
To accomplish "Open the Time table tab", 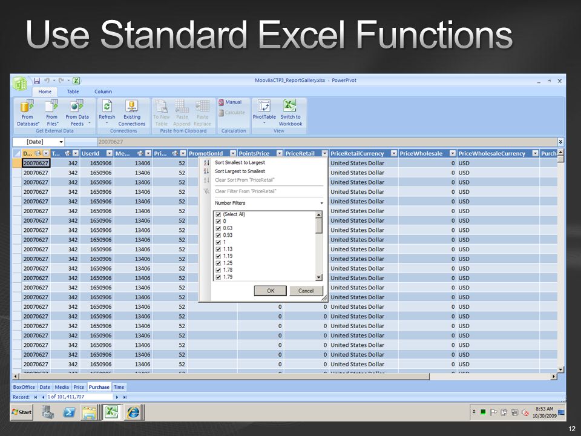I will tap(119, 387).
